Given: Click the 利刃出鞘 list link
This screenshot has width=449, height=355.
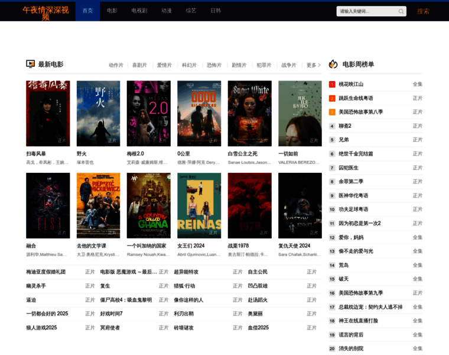Looking at the screenshot, I should (184, 314).
